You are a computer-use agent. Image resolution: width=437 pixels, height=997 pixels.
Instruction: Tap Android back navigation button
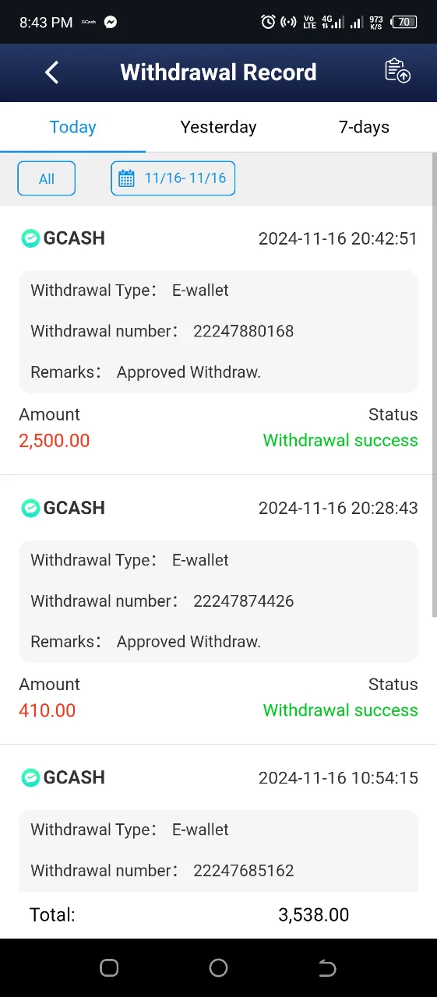(328, 967)
